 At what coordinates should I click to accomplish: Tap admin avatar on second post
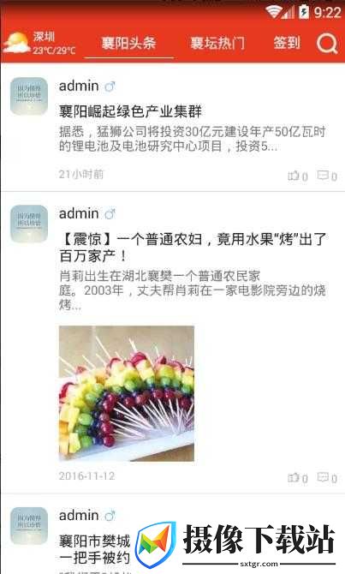pos(29,224)
